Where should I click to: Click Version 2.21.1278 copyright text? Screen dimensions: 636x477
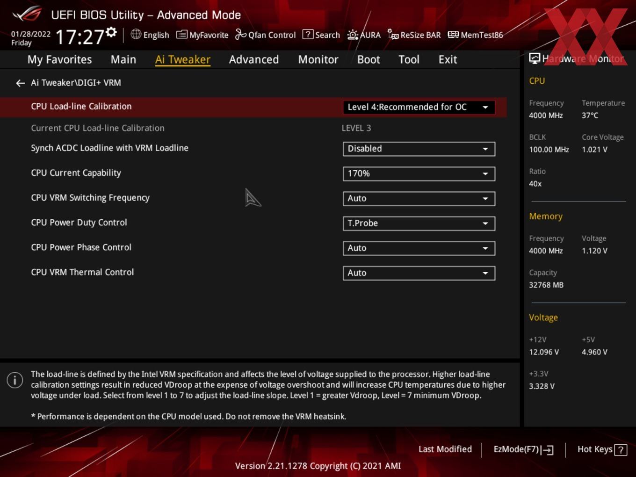[318, 466]
